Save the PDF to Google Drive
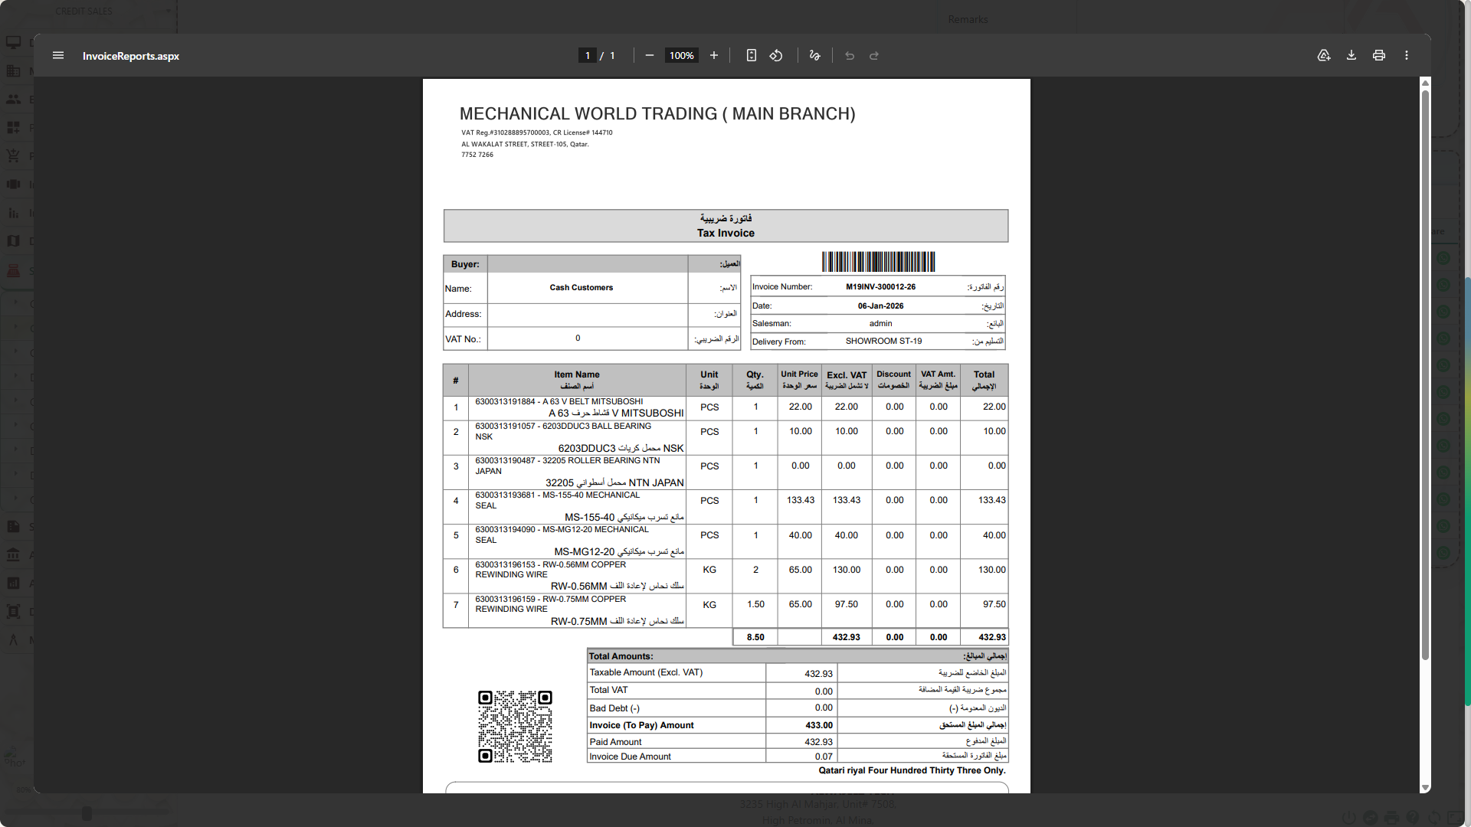This screenshot has height=827, width=1471. click(x=1323, y=55)
